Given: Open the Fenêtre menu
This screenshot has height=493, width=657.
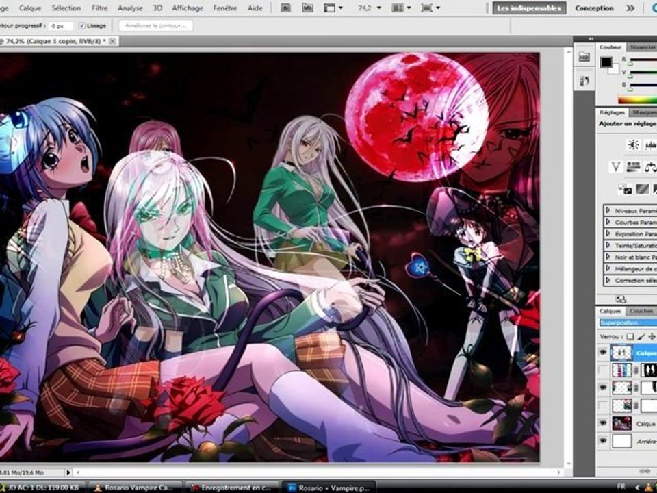Looking at the screenshot, I should point(225,8).
